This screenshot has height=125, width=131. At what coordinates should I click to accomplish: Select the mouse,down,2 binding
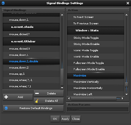[x=31, y=68]
